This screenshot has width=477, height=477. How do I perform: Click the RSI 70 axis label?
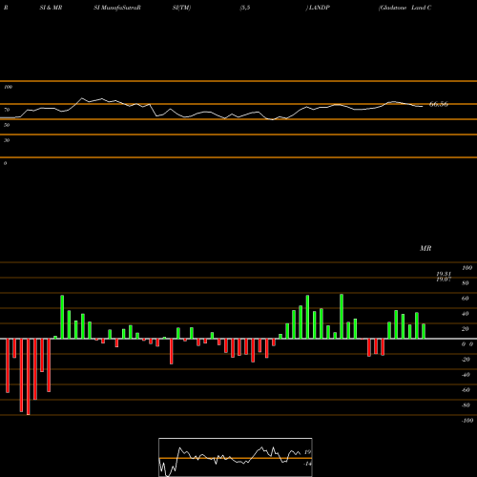7,110
